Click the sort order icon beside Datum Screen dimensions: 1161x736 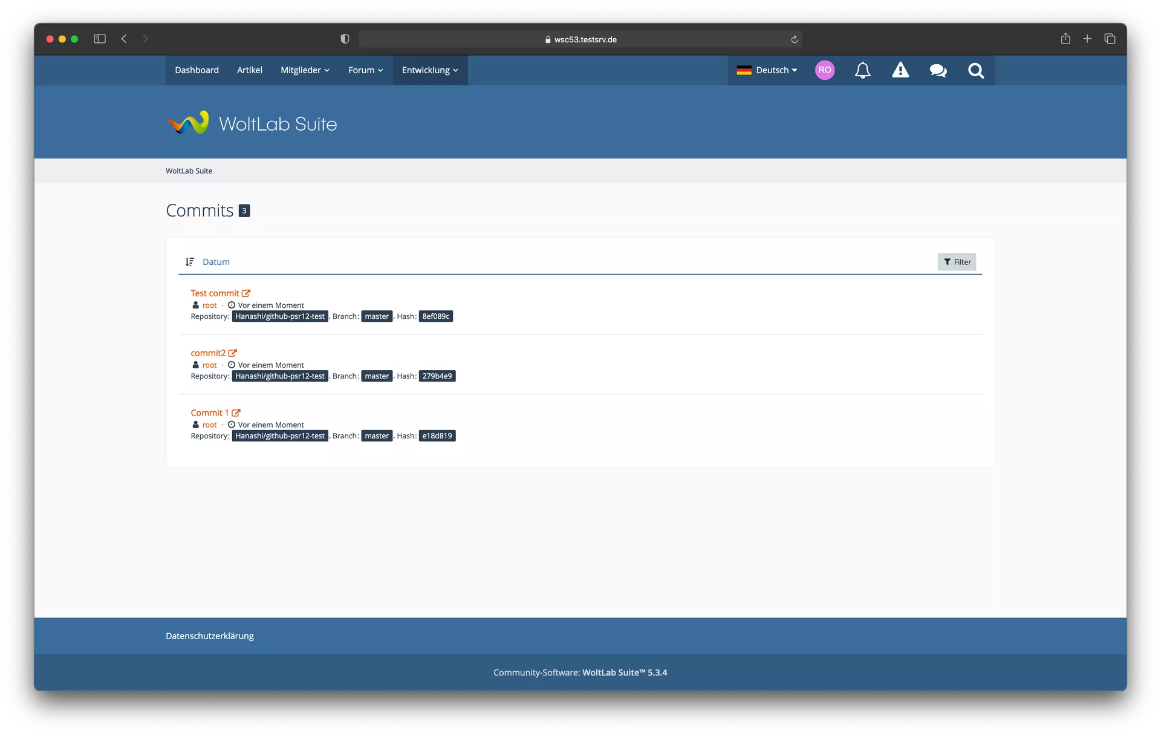[190, 262]
